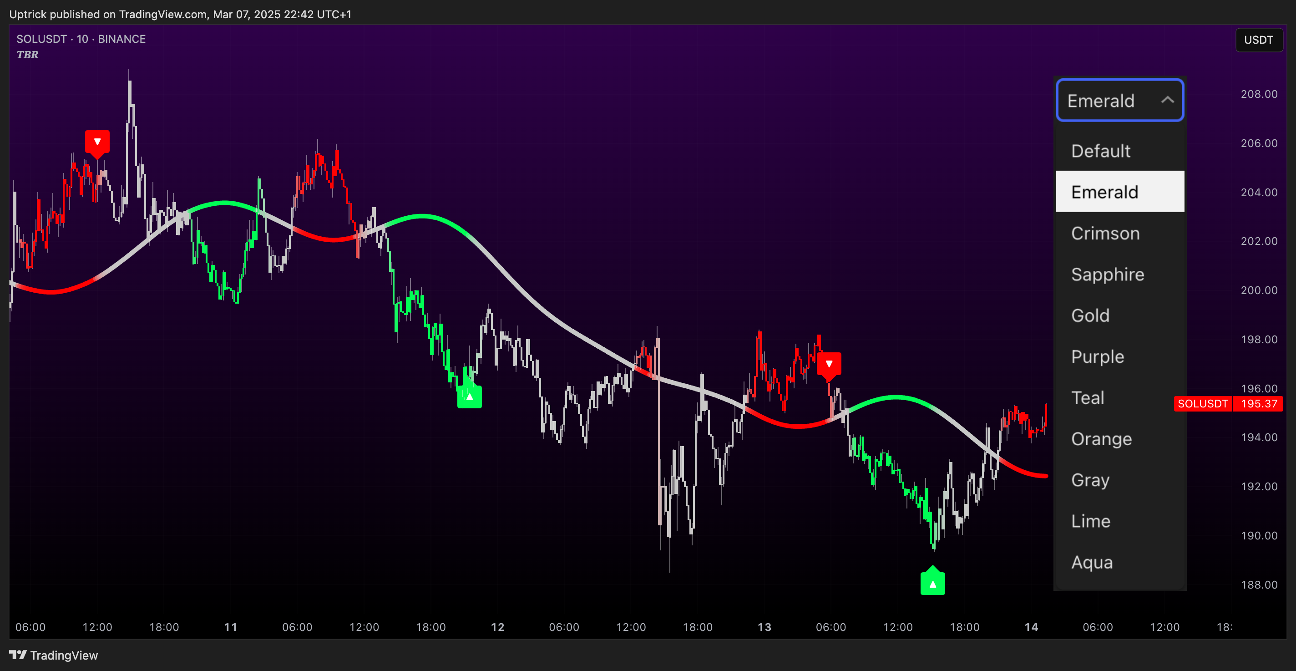Viewport: 1296px width, 671px height.
Task: Click the USDT currency button
Action: click(x=1258, y=40)
